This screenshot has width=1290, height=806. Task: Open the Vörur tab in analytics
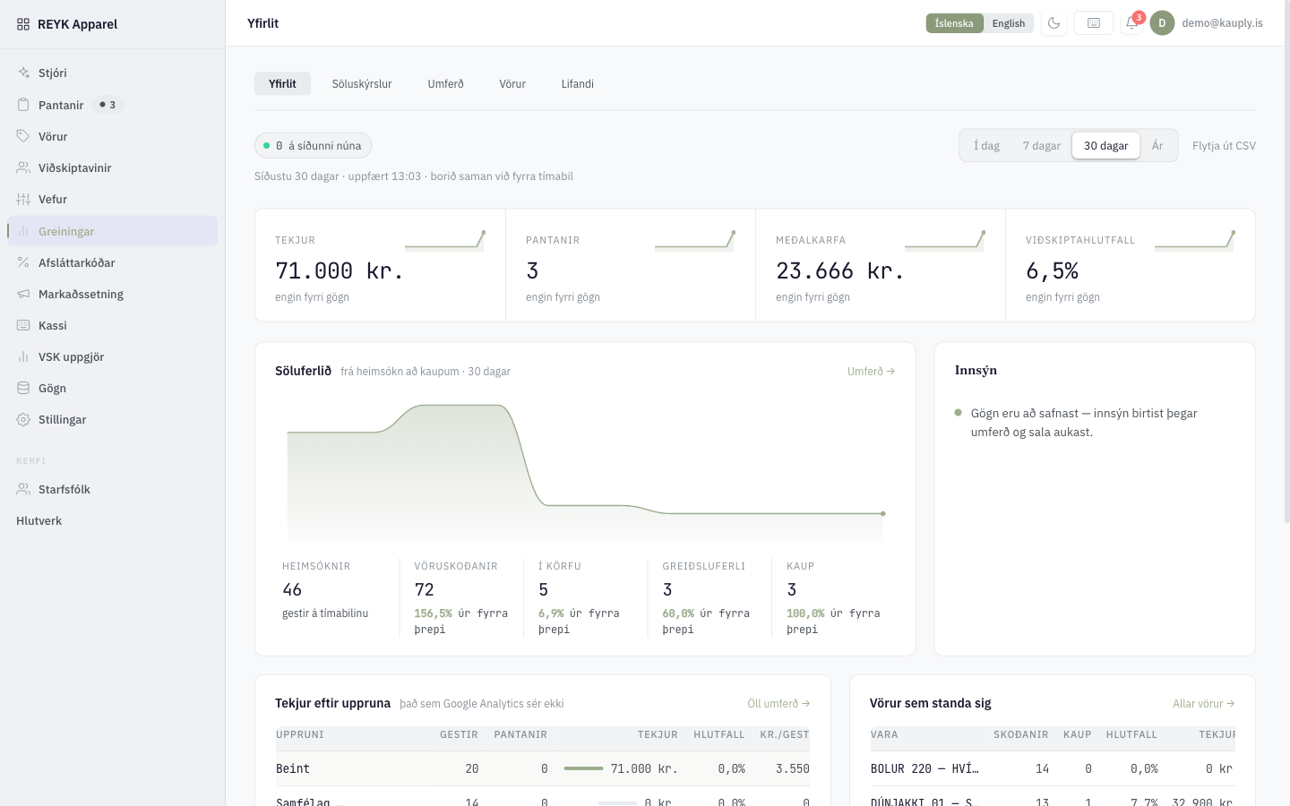point(512,83)
